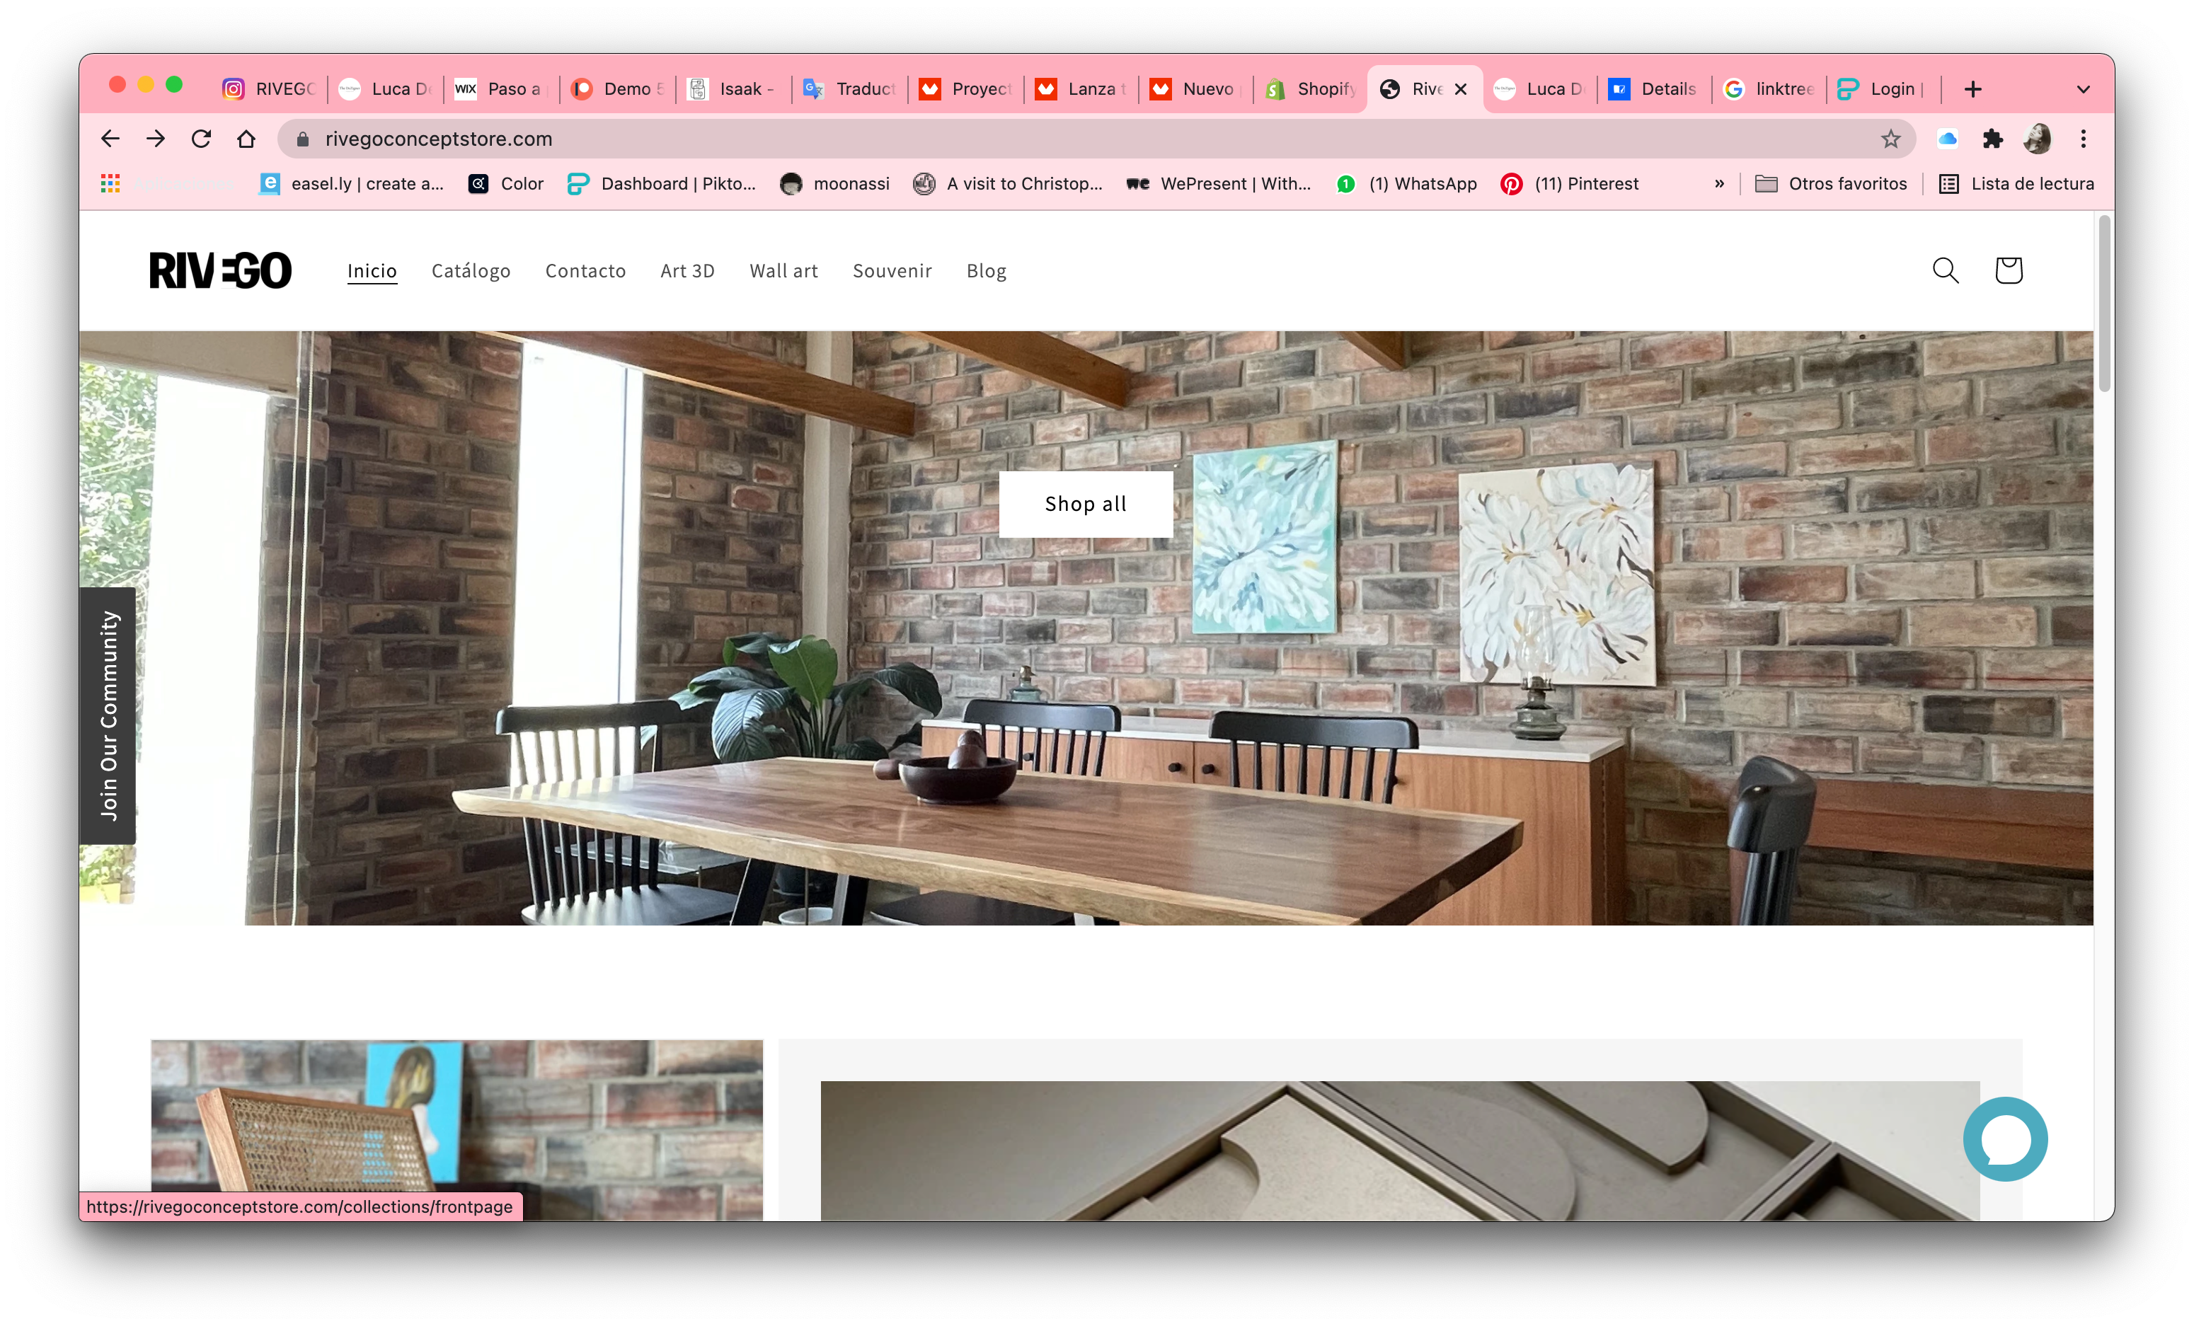This screenshot has height=1326, width=2194.
Task: Click the page vertical scrollbar thumb
Action: coord(2104,303)
